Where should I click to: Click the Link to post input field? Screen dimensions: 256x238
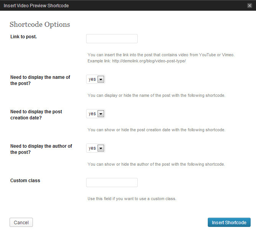[x=112, y=39]
